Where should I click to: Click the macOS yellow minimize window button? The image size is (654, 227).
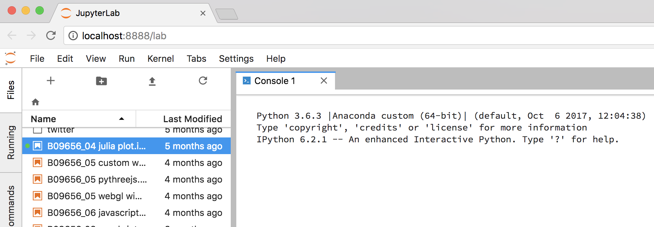[26, 10]
